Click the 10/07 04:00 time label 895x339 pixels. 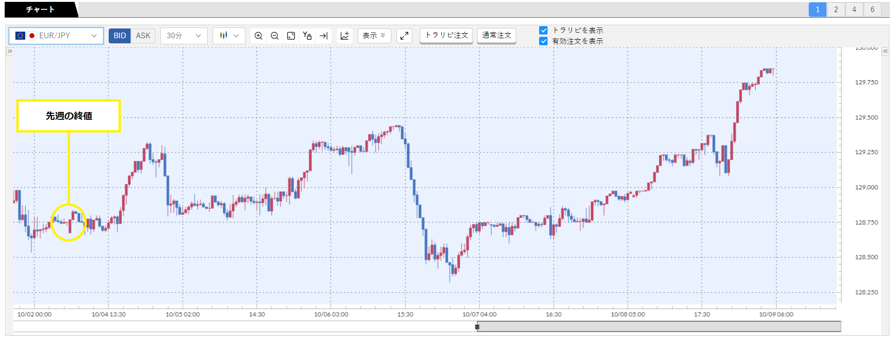pyautogui.click(x=479, y=314)
